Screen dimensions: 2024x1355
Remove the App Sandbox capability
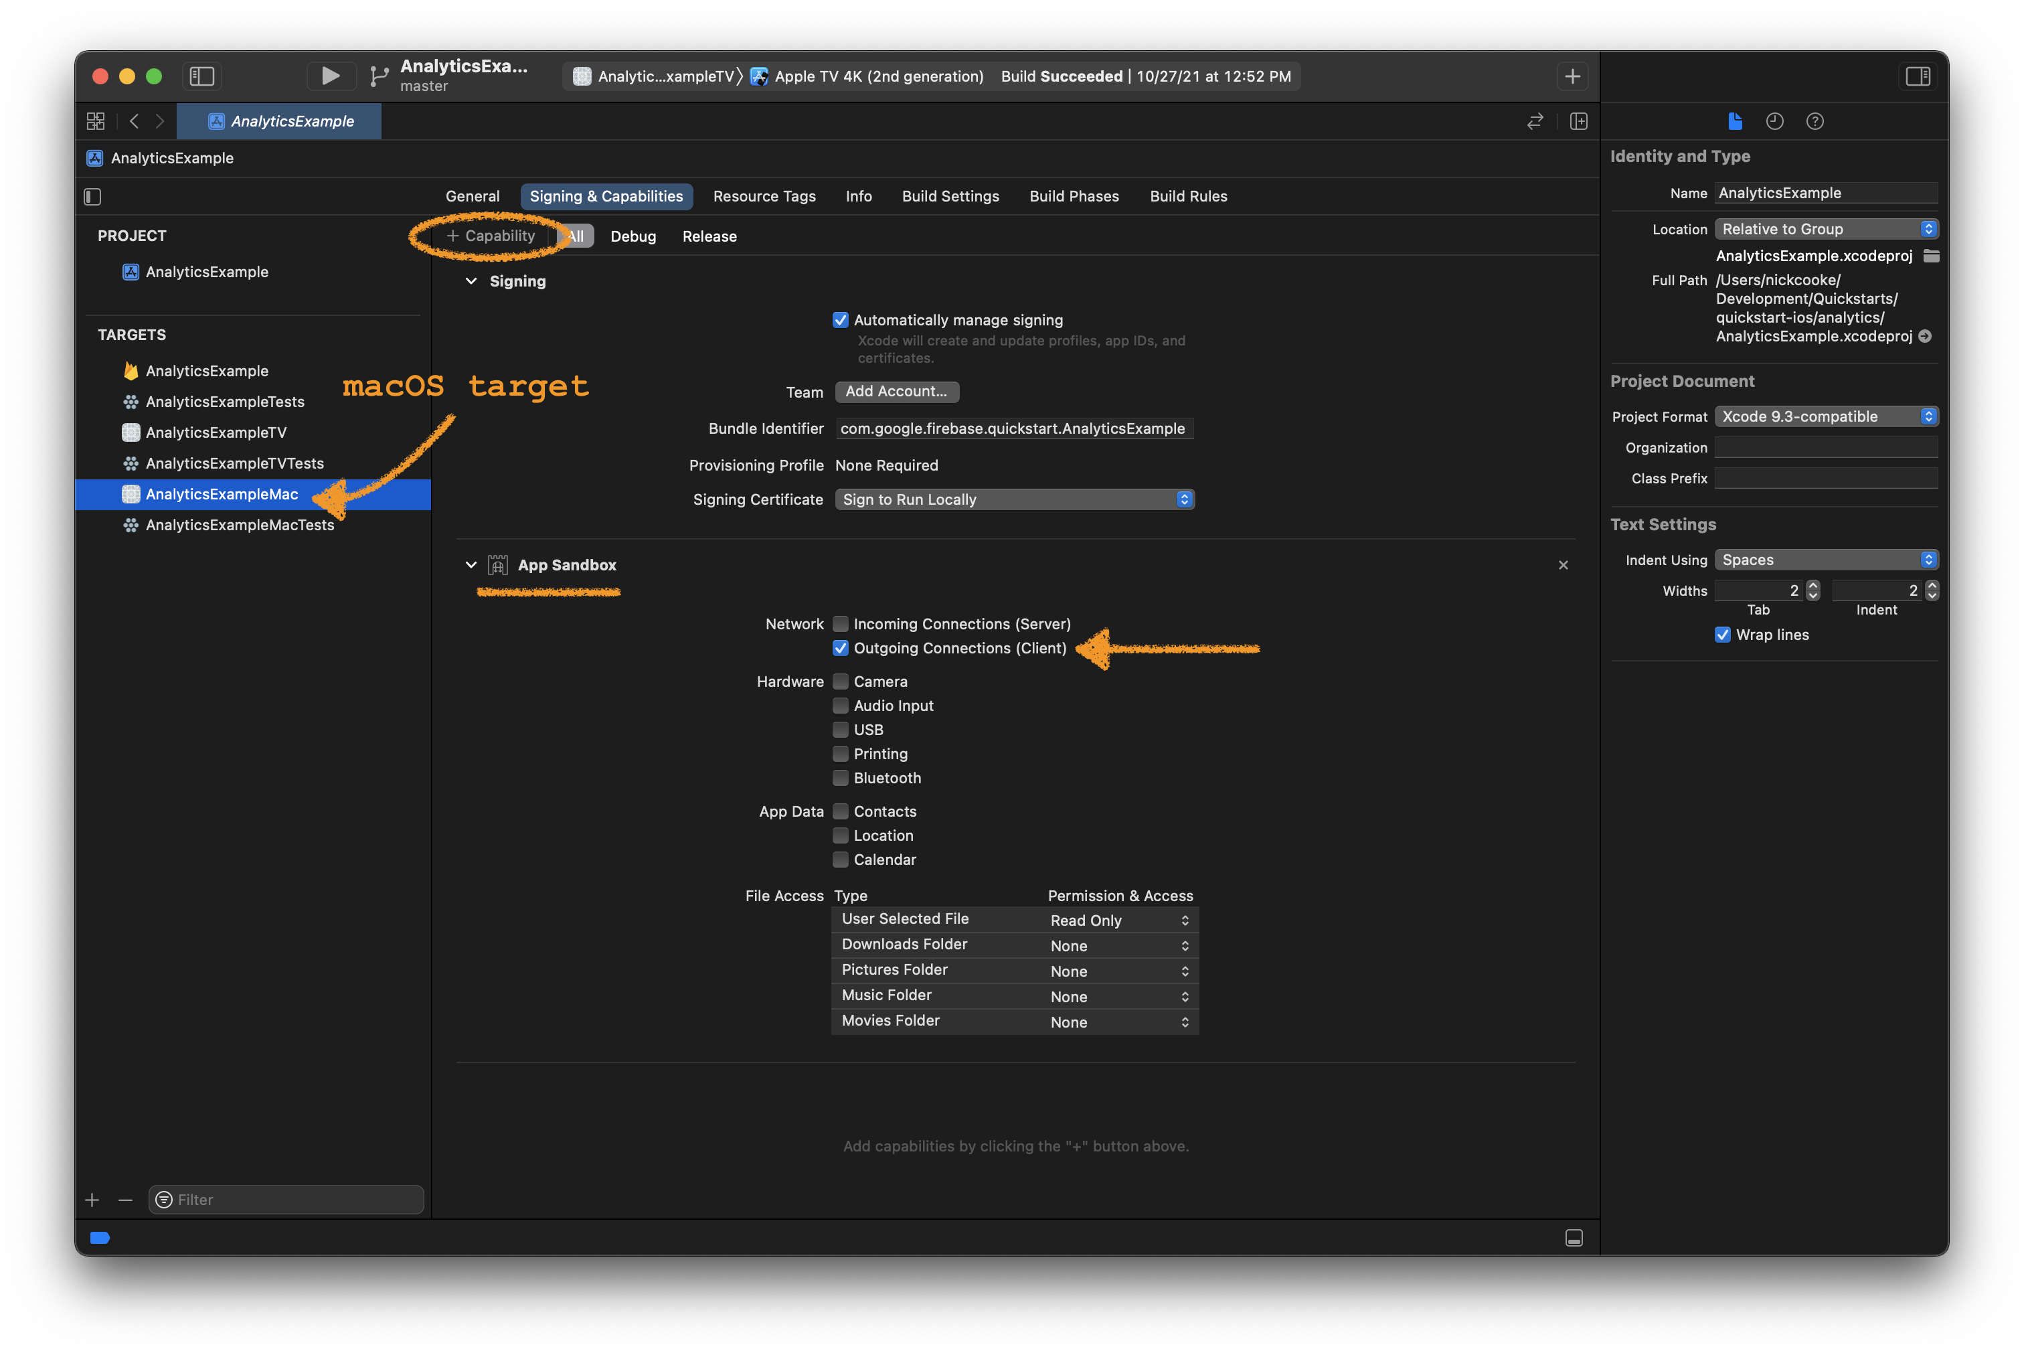click(x=1563, y=565)
